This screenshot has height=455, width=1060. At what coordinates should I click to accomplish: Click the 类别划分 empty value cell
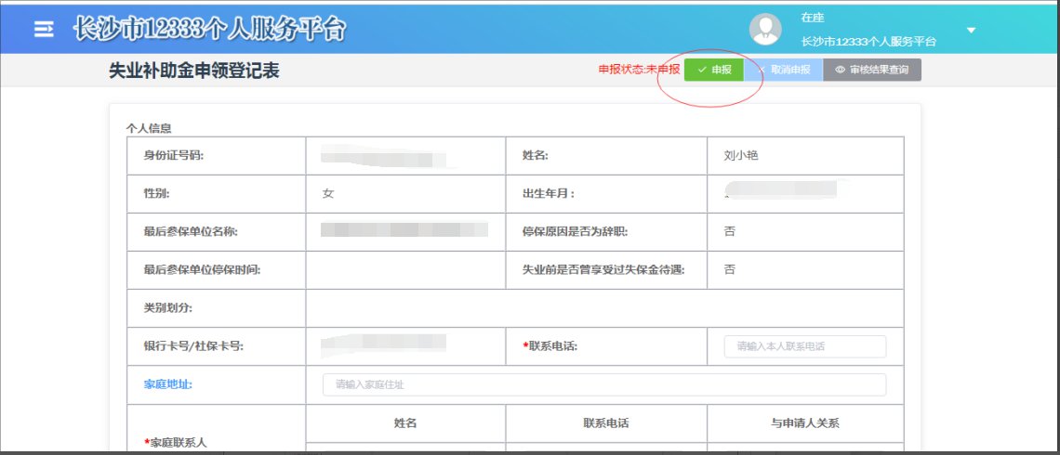[603, 308]
